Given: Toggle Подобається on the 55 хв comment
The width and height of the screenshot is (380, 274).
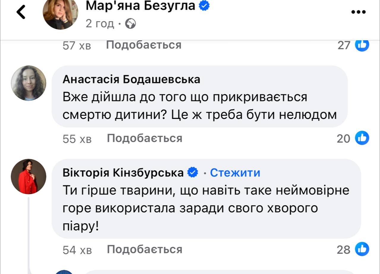Looking at the screenshot, I should tap(144, 138).
